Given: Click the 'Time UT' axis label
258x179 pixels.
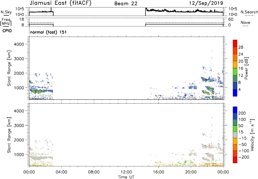Looking at the screenshot, I should pos(126,177).
